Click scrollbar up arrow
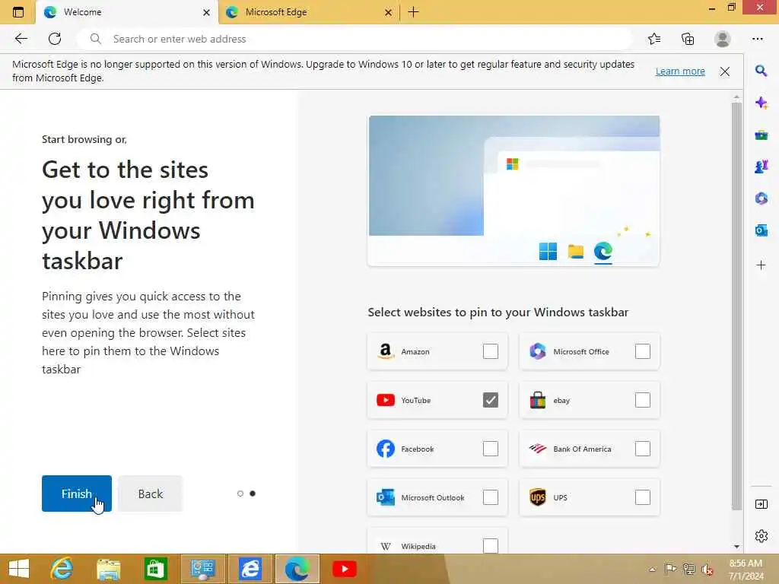The height and width of the screenshot is (584, 779). click(x=736, y=97)
